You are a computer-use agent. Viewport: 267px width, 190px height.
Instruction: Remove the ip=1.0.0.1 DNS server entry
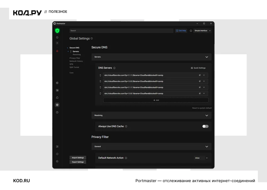tap(204, 93)
